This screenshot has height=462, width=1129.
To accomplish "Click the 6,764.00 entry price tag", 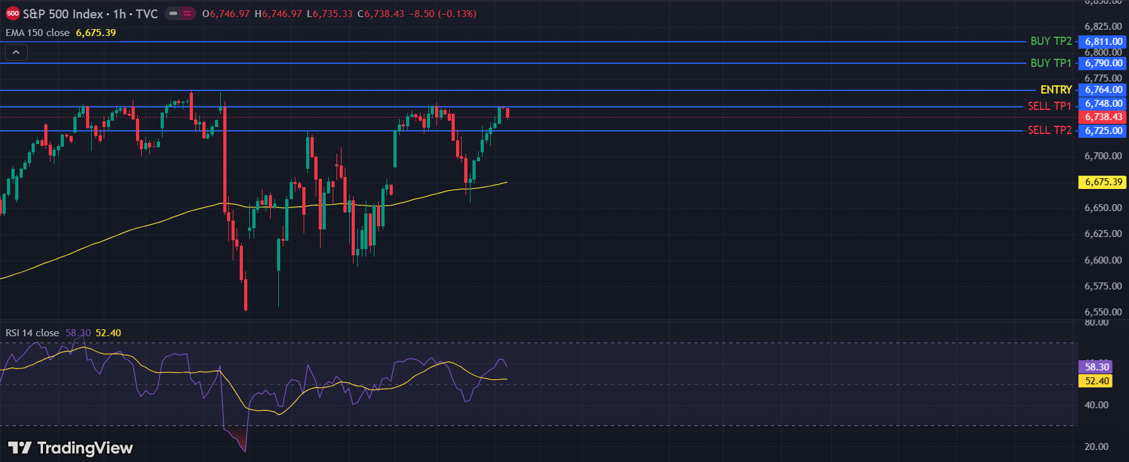I will point(1103,90).
